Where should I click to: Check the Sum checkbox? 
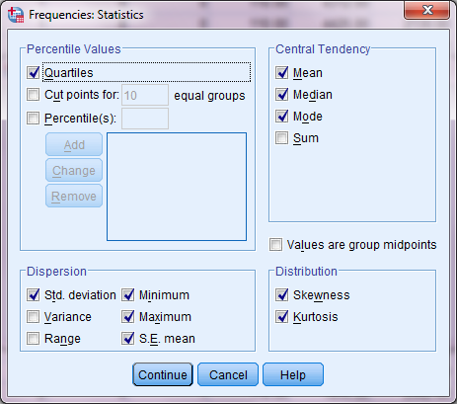pos(282,137)
